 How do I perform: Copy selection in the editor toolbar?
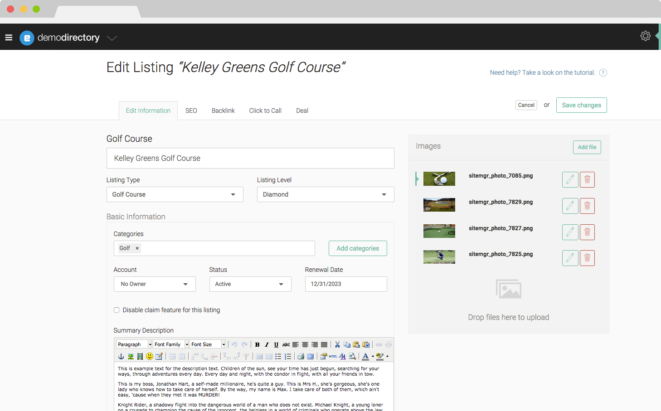click(347, 344)
